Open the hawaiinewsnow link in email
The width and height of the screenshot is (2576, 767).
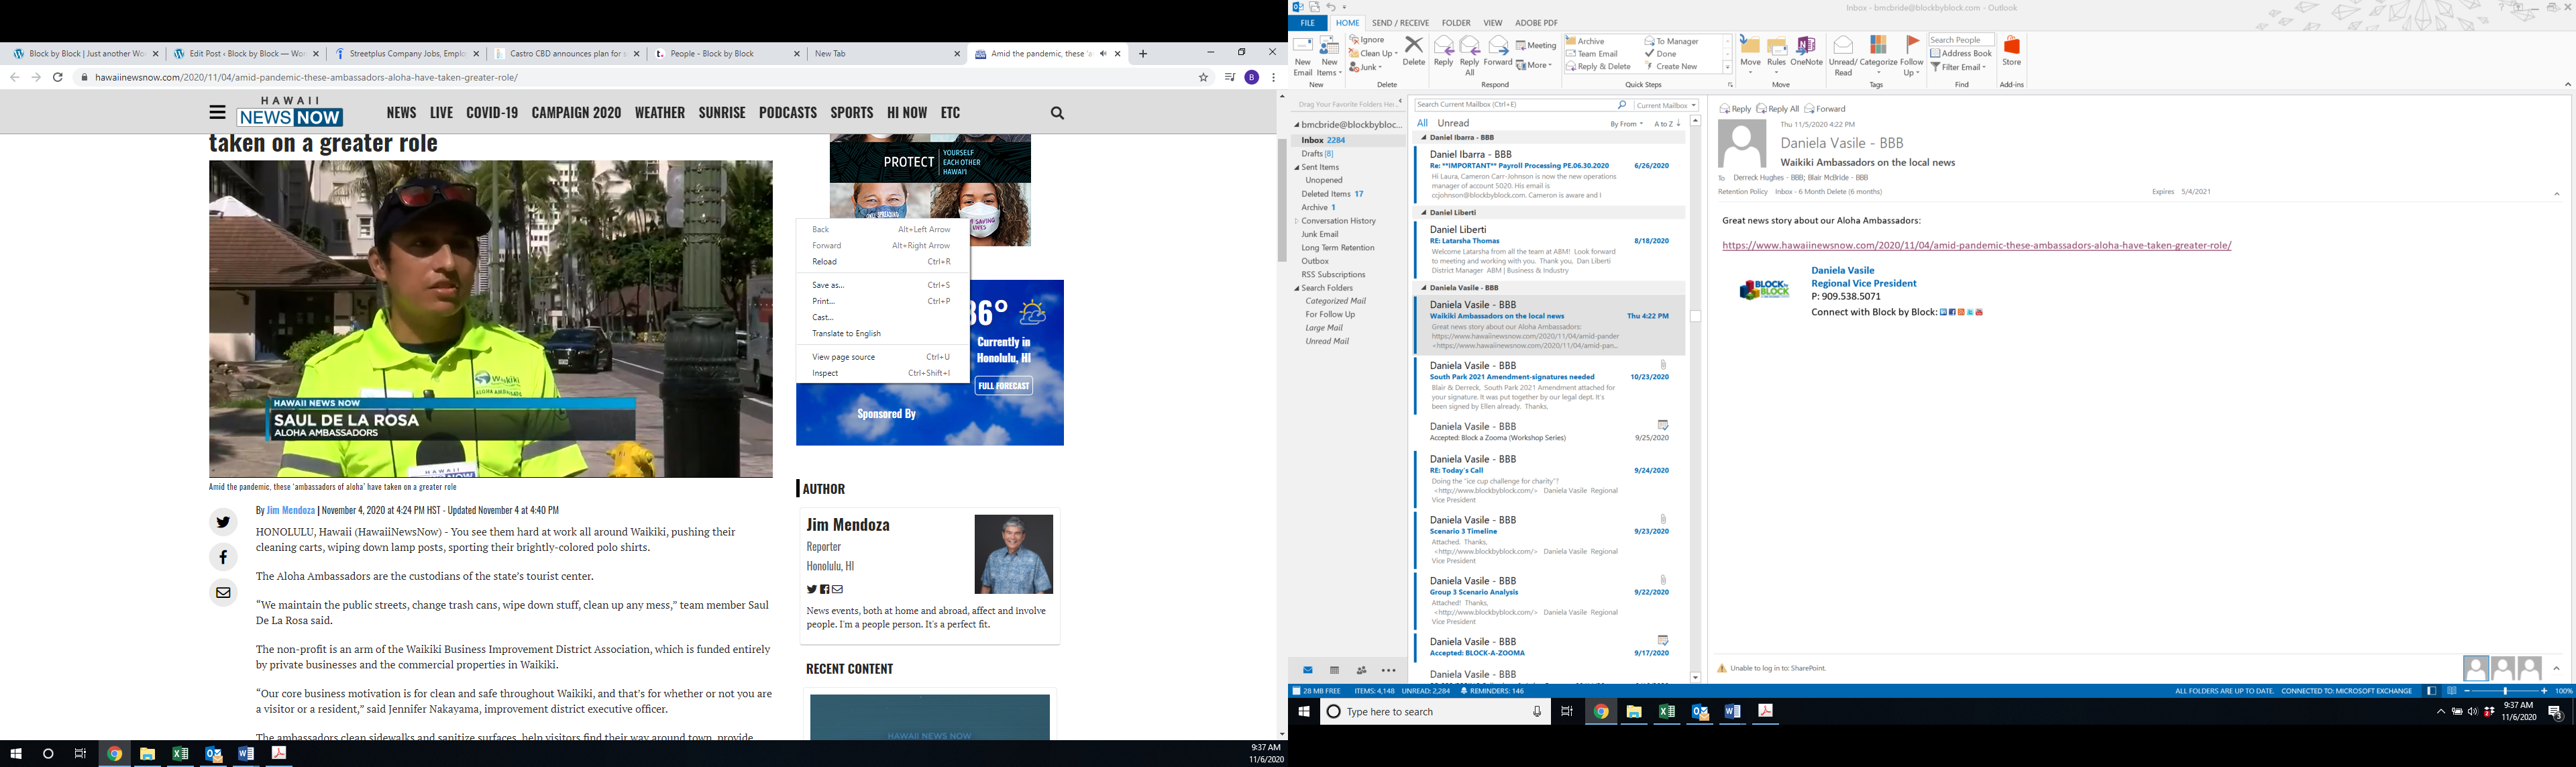tap(1976, 245)
